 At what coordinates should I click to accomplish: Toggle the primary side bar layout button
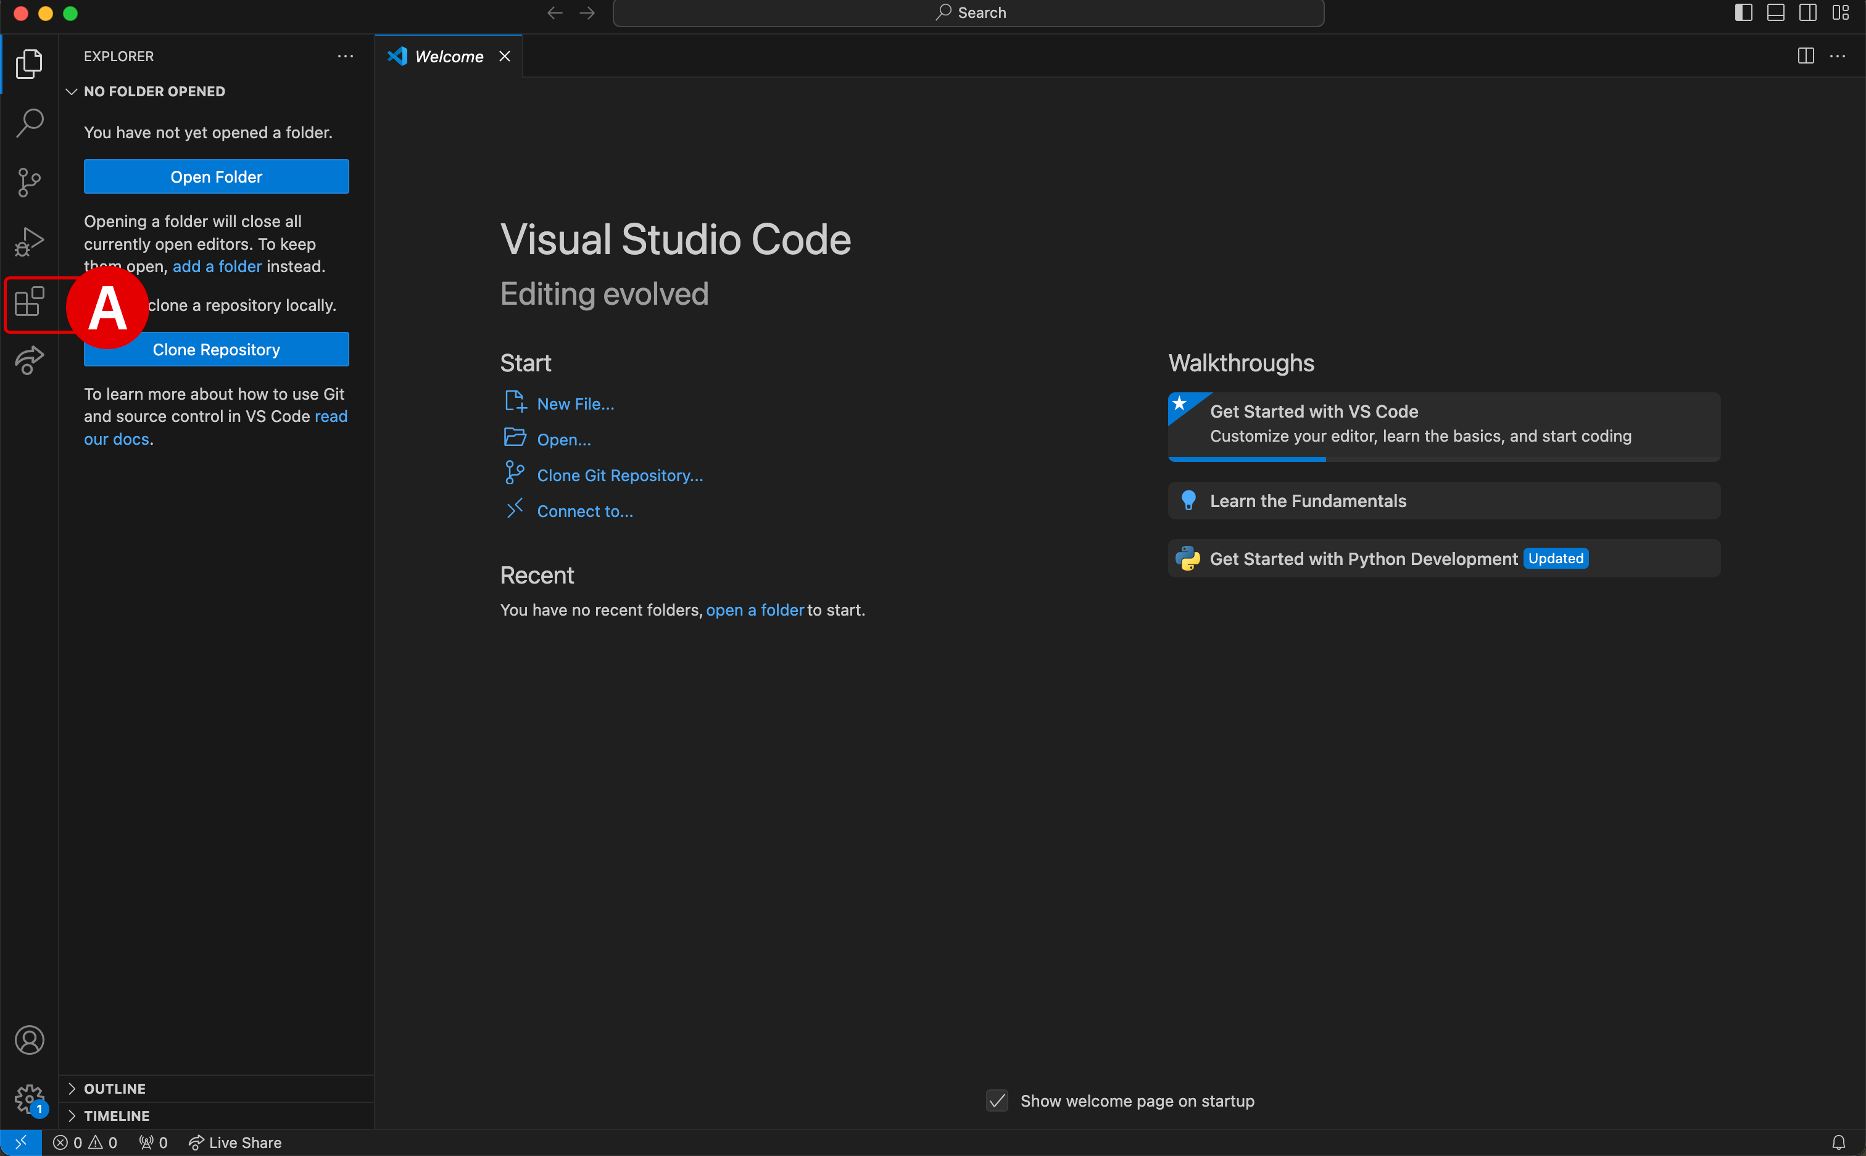[x=1743, y=13]
